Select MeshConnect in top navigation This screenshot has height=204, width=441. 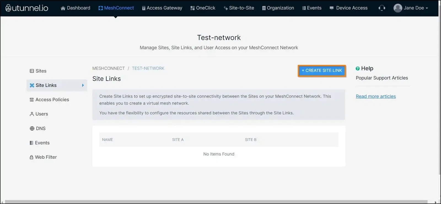click(116, 8)
